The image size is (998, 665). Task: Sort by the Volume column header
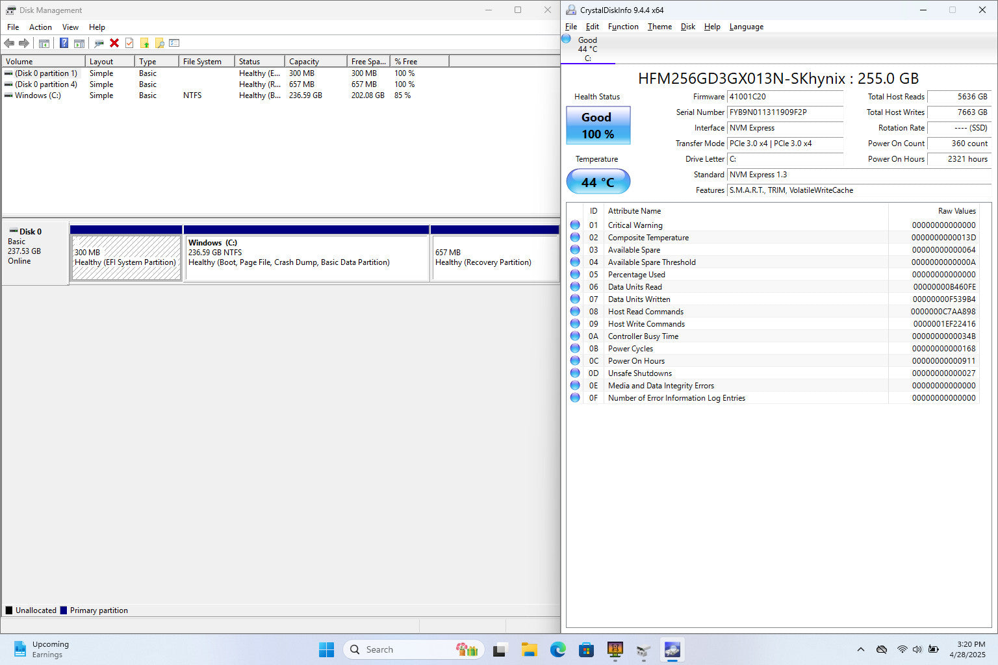44,61
